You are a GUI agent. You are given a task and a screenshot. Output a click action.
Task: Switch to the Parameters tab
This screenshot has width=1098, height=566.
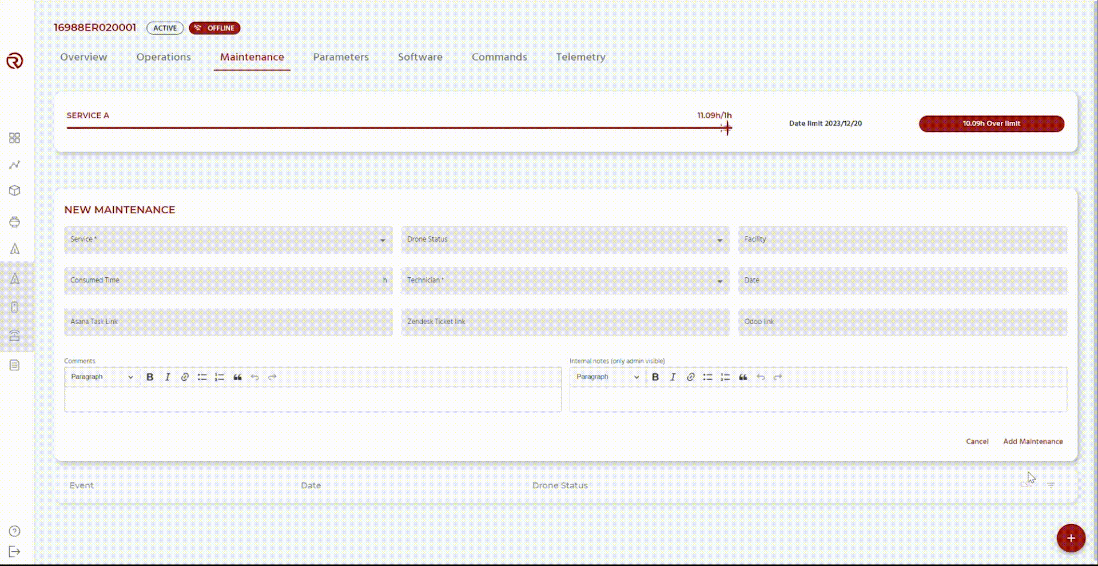coord(341,57)
